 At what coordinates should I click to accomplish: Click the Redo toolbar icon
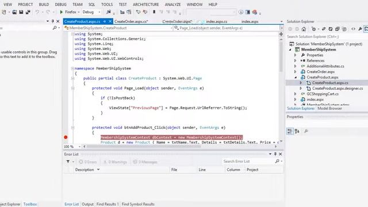[48, 12]
